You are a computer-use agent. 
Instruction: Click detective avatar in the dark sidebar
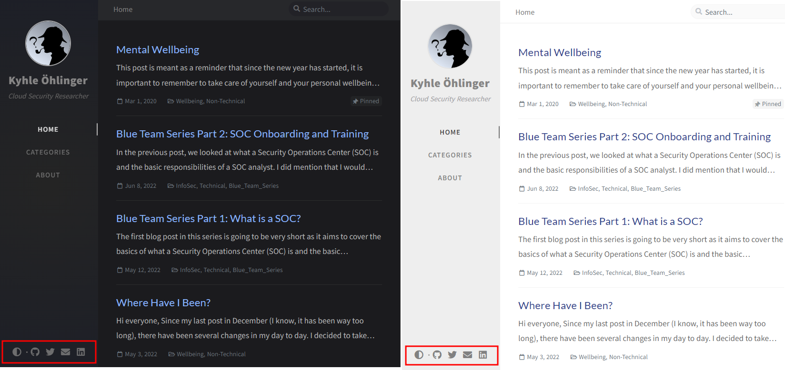(48, 43)
